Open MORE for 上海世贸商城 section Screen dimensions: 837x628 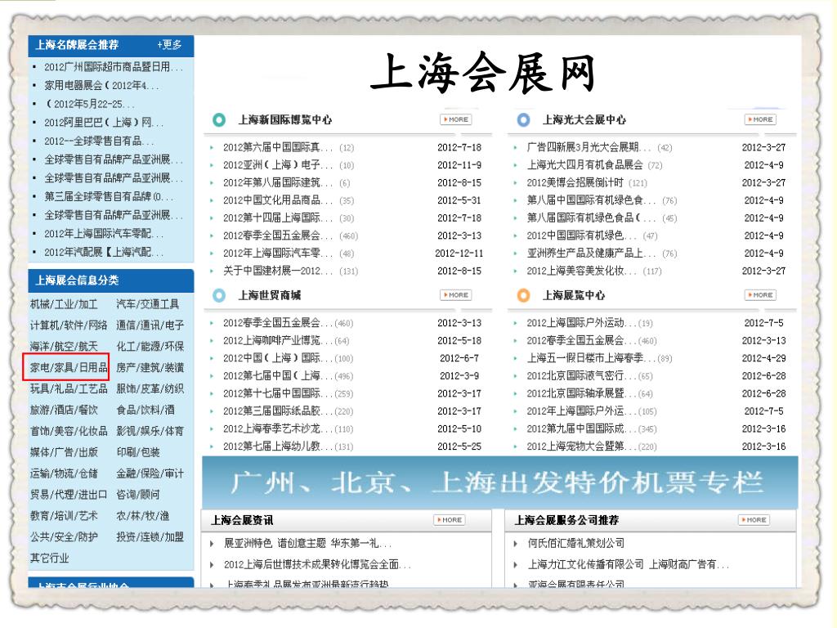click(455, 295)
